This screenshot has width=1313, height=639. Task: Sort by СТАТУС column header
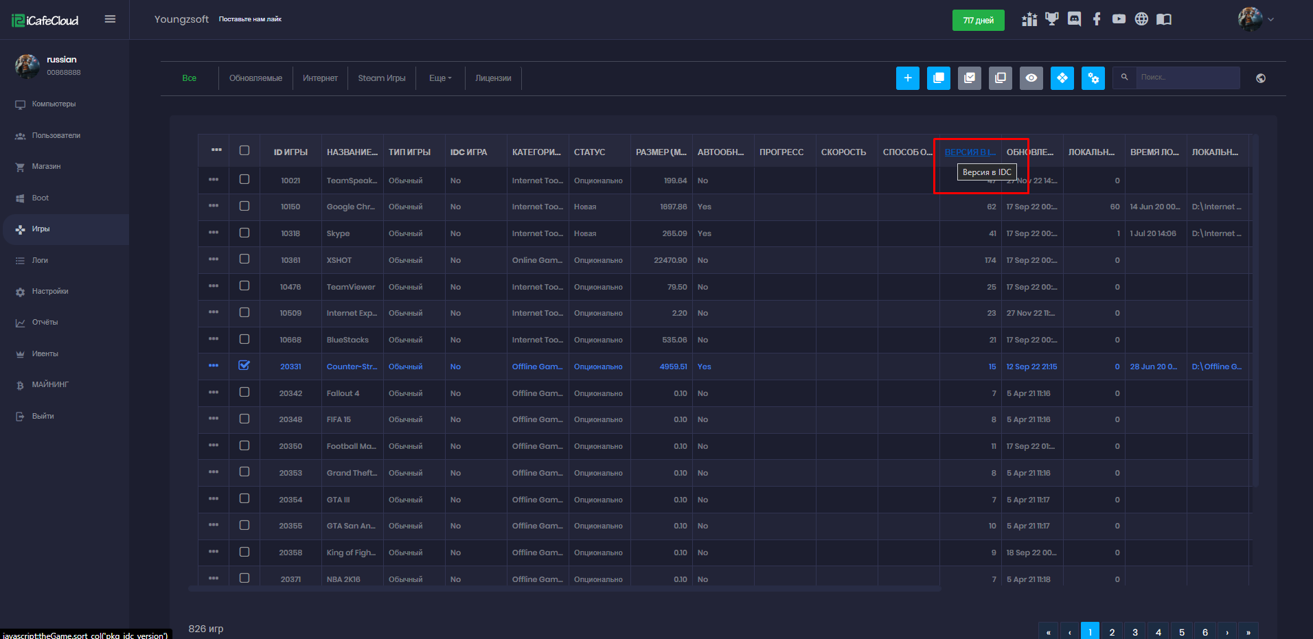coord(589,152)
